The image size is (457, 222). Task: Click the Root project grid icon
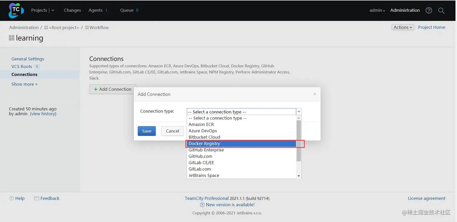46,27
